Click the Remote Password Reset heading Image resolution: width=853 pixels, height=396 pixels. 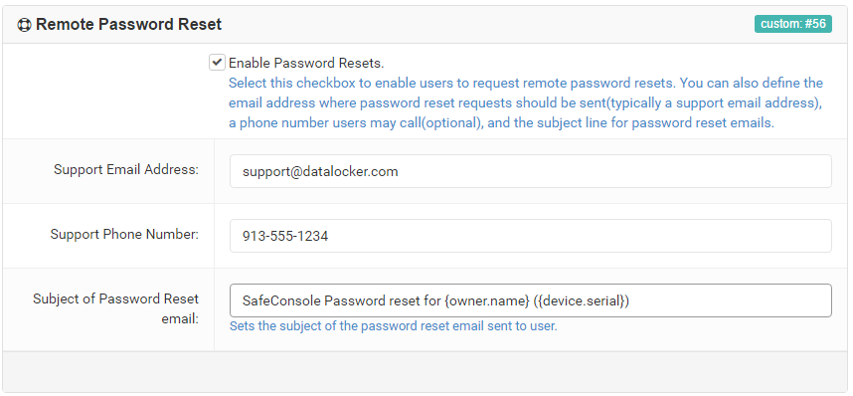(x=129, y=25)
